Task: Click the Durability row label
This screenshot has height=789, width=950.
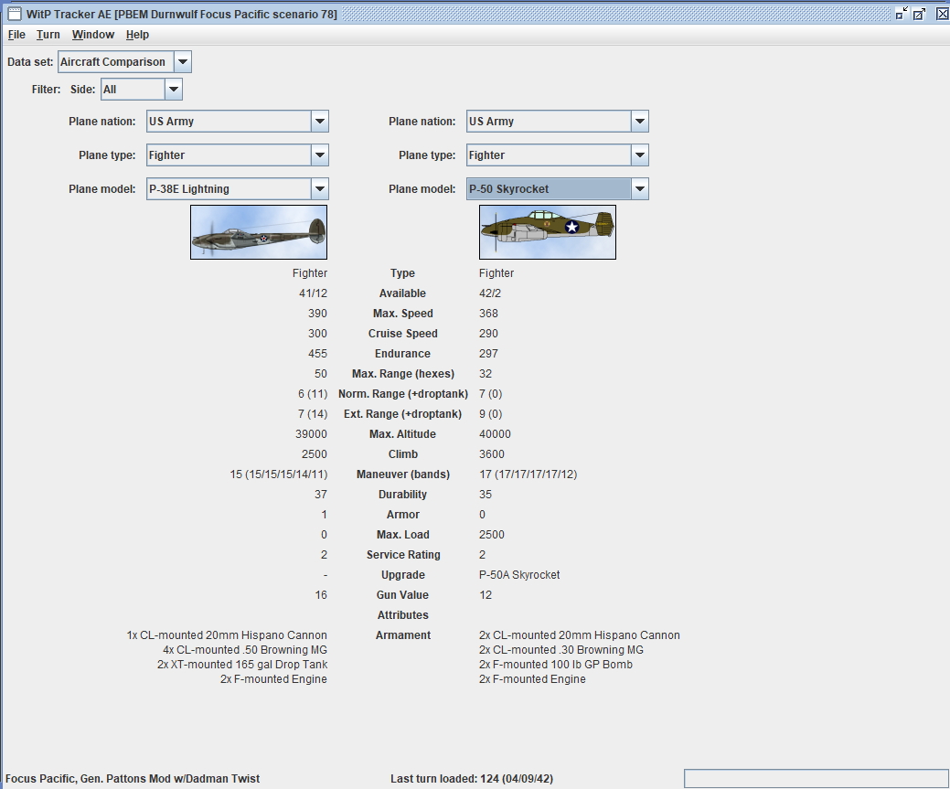Action: 403,494
